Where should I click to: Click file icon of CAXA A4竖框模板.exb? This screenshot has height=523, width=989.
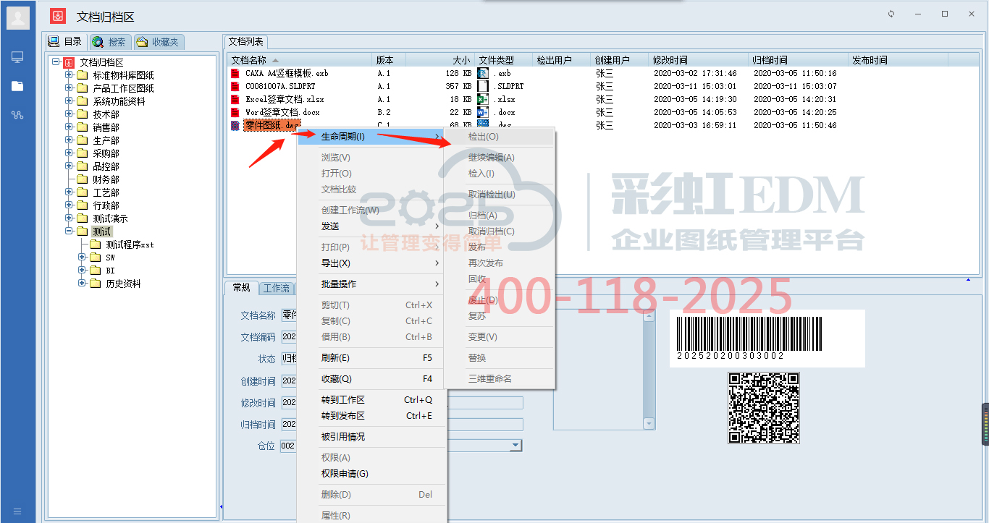(235, 73)
